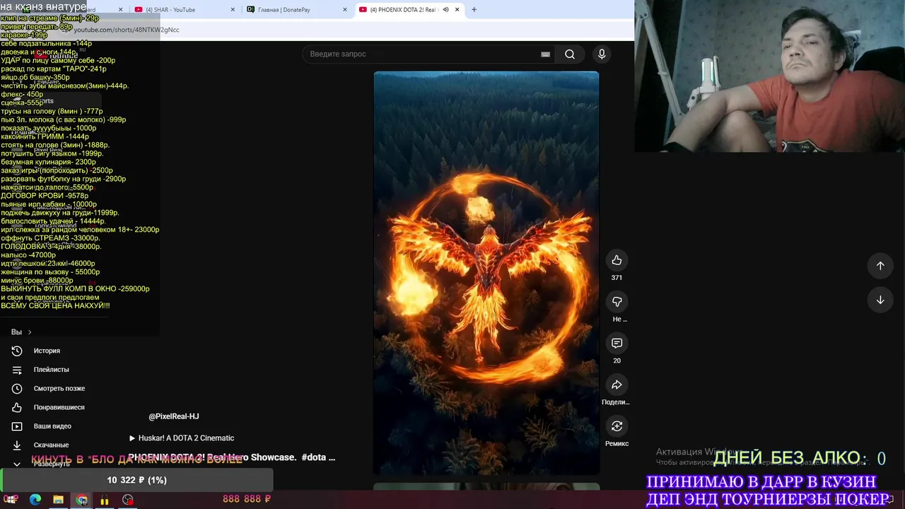Expand the Вы section chevron
The width and height of the screenshot is (905, 509).
tap(29, 332)
